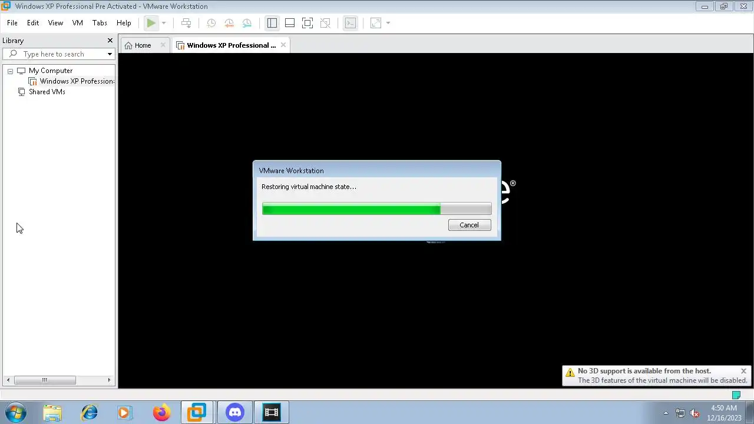
Task: Click Send Ctrl+Alt+Del toolbar icon
Action: click(x=186, y=23)
